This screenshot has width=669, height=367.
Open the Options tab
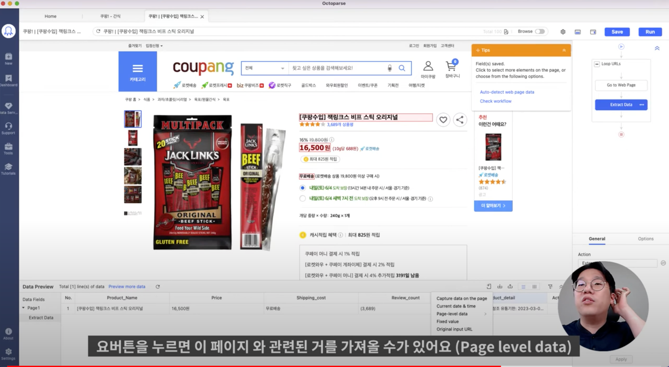[x=645, y=239]
